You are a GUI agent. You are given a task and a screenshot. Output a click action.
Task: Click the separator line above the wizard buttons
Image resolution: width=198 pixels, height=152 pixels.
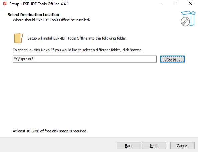(x=99, y=137)
